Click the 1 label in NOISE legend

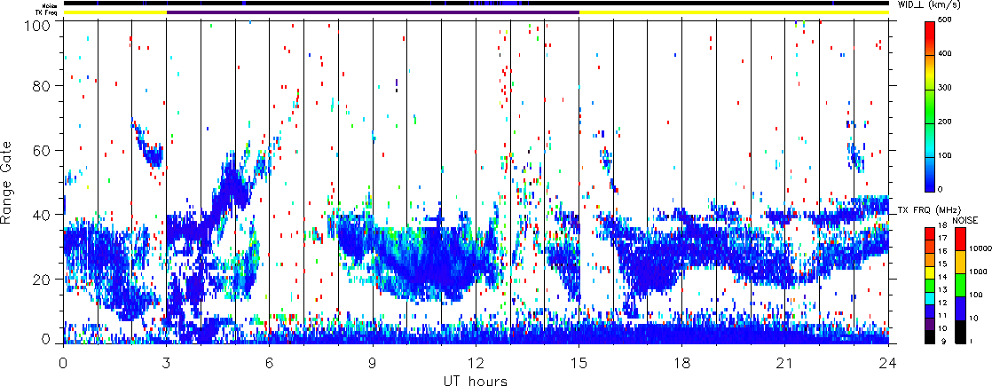point(971,341)
